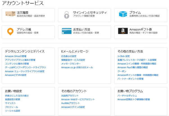Click the その他のアカウント heading
Image resolution: width=169 pixels, height=116 pixels.
pos(74,91)
